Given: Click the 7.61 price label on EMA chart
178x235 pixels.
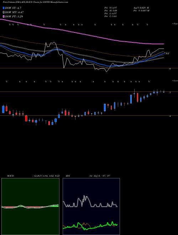Looking at the screenshot, I should 167,53.
